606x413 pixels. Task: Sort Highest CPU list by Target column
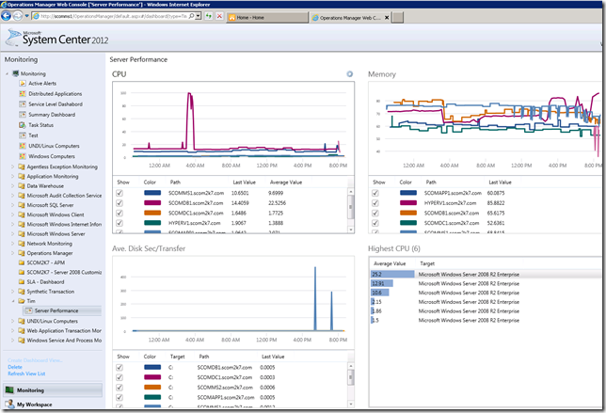427,263
